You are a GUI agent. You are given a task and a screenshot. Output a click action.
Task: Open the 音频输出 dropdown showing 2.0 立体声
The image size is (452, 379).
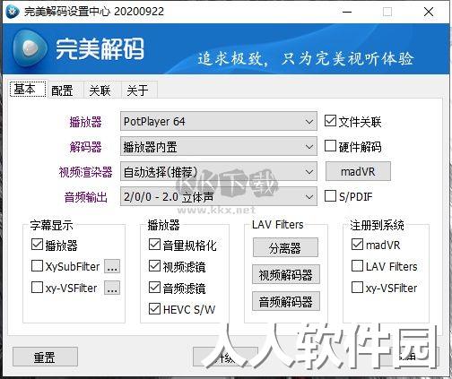click(219, 196)
